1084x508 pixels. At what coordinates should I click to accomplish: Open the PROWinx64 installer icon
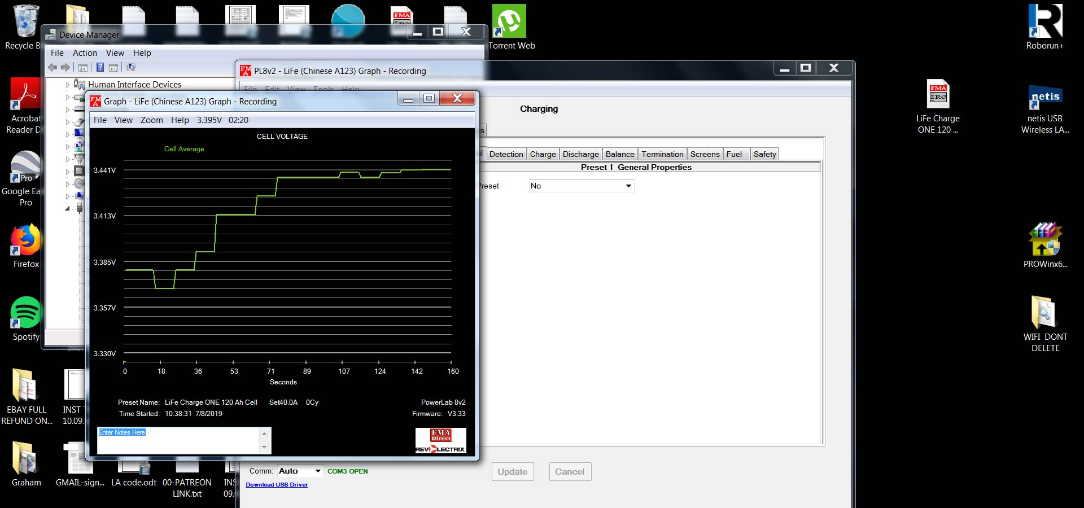(1044, 240)
